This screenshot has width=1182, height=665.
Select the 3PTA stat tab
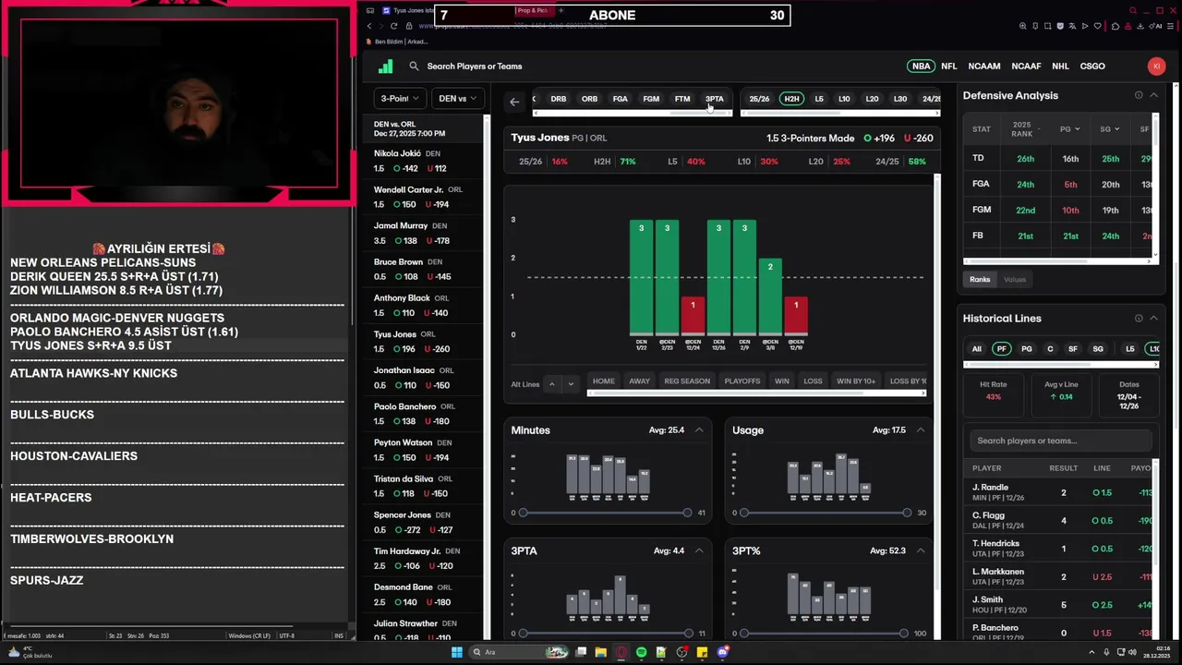point(714,99)
